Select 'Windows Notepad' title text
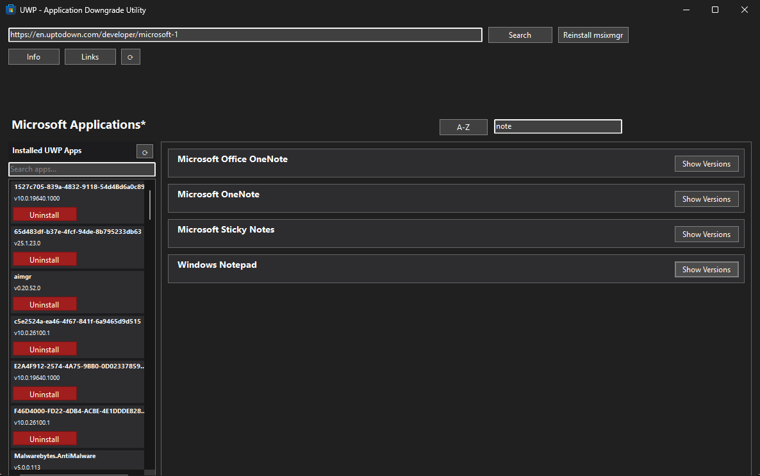 [x=217, y=265]
